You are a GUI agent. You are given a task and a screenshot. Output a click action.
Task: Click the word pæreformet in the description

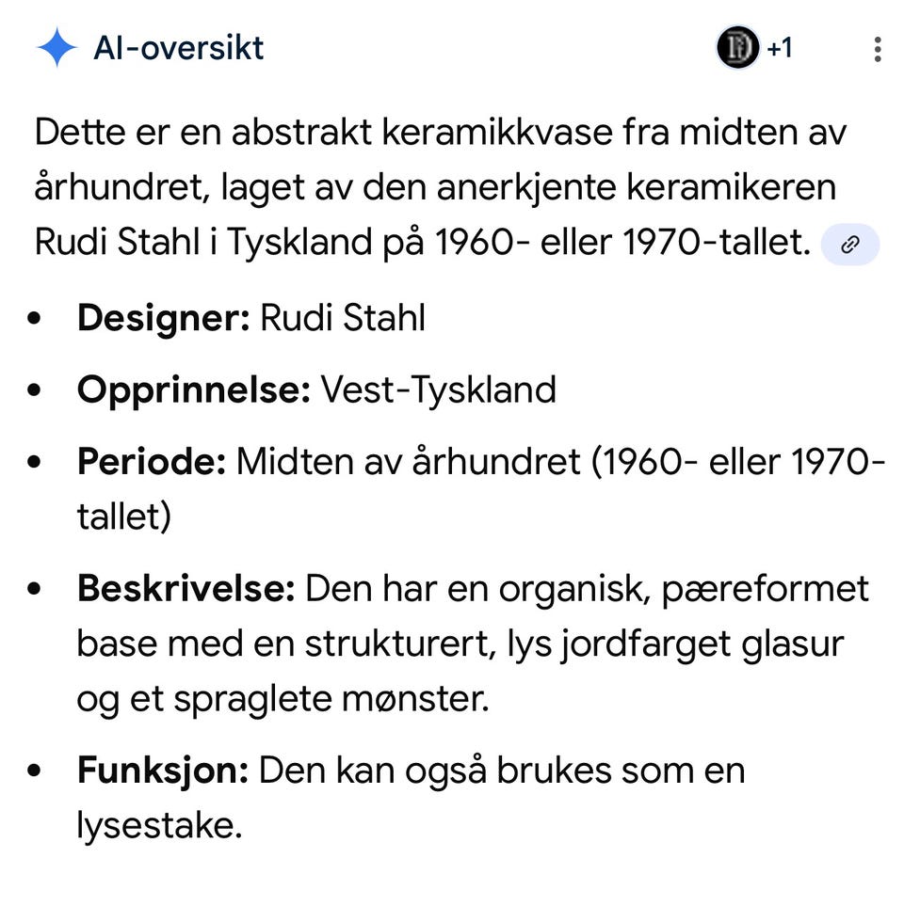(765, 589)
